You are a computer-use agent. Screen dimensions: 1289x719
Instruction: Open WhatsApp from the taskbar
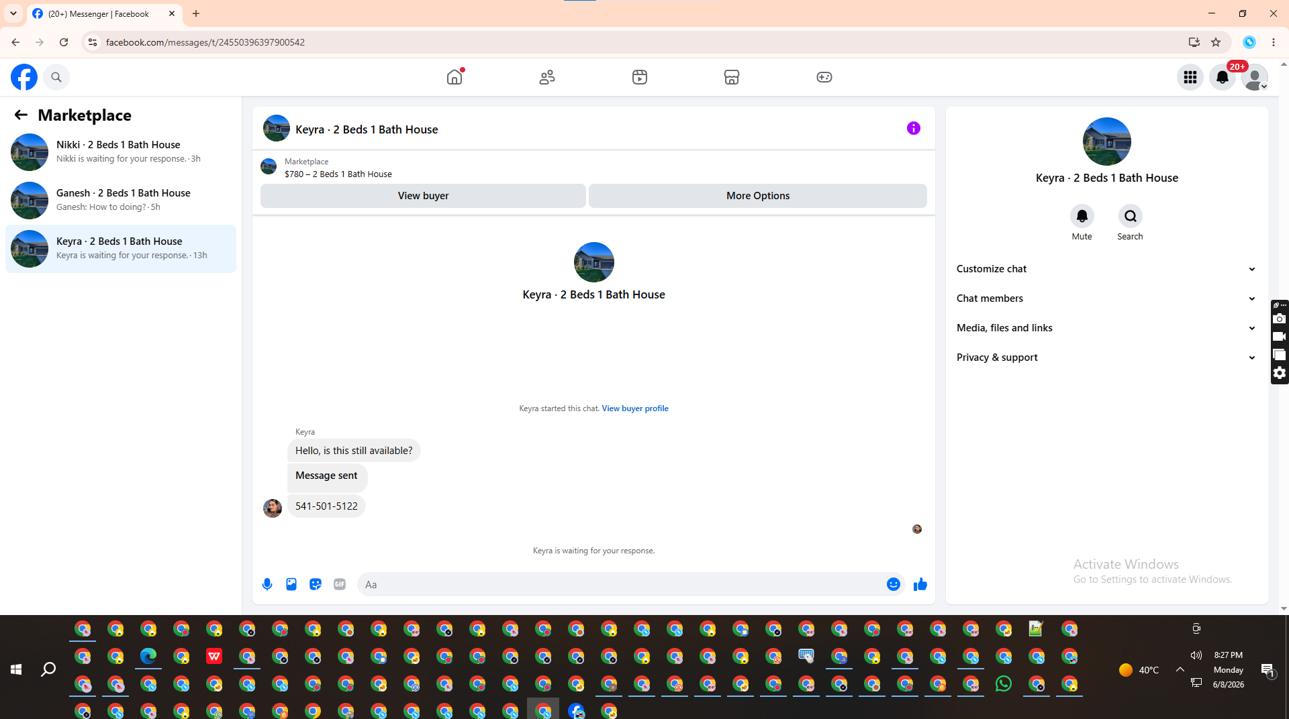click(1004, 683)
